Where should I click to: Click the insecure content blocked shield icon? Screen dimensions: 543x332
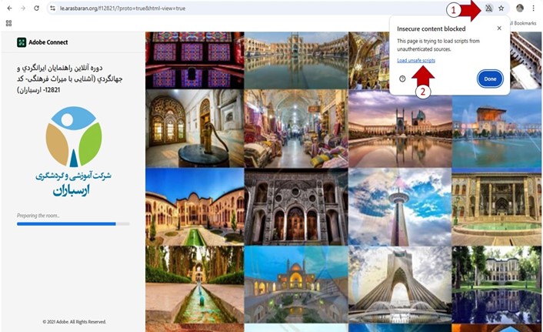coord(488,8)
